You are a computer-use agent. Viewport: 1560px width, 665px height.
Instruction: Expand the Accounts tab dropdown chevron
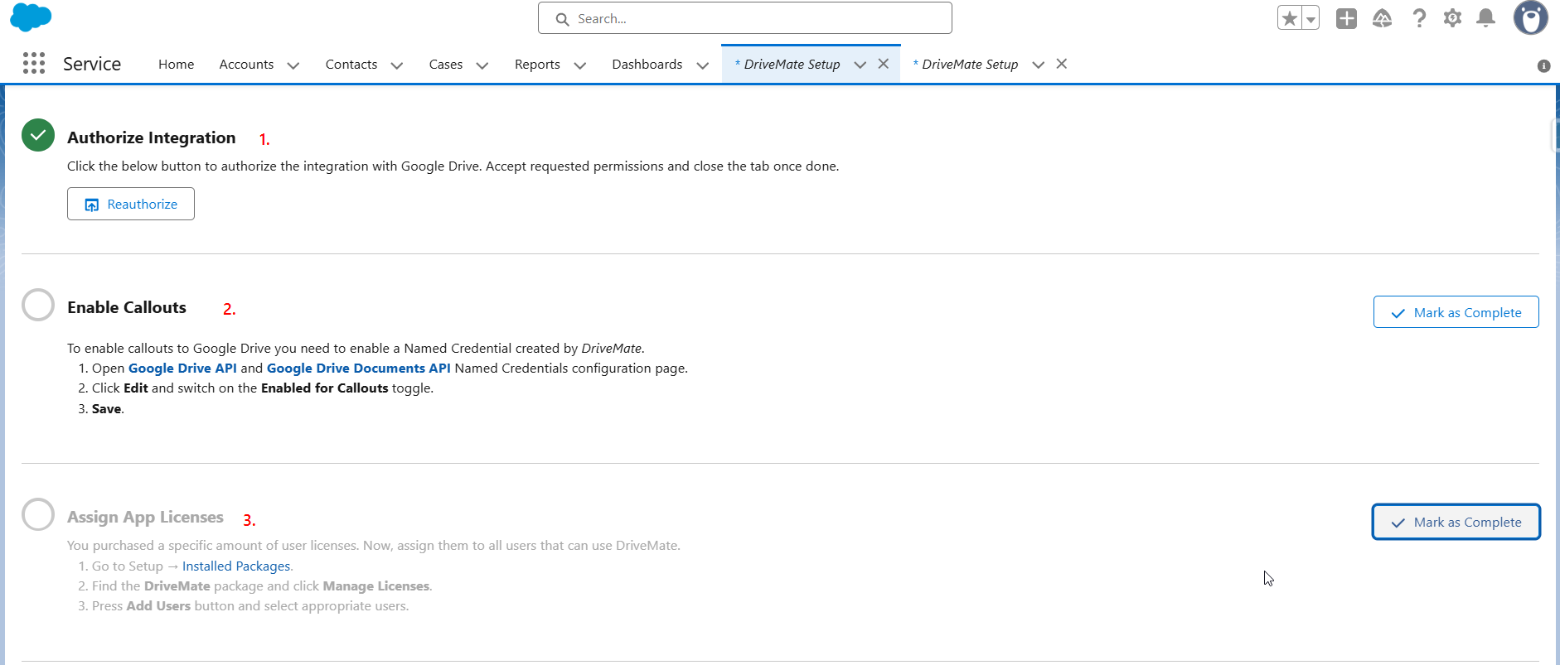293,65
